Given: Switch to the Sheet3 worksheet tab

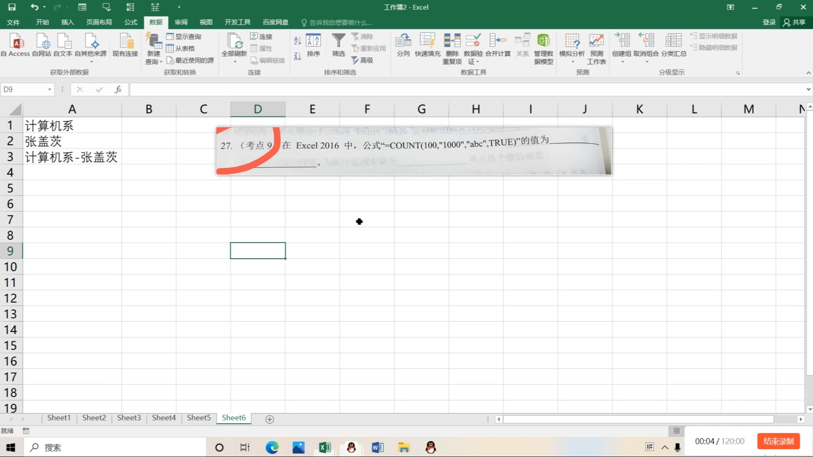Looking at the screenshot, I should 128,418.
